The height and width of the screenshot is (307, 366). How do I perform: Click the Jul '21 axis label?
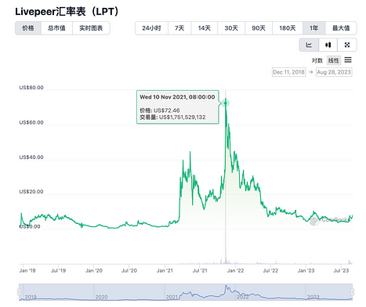[200, 271]
